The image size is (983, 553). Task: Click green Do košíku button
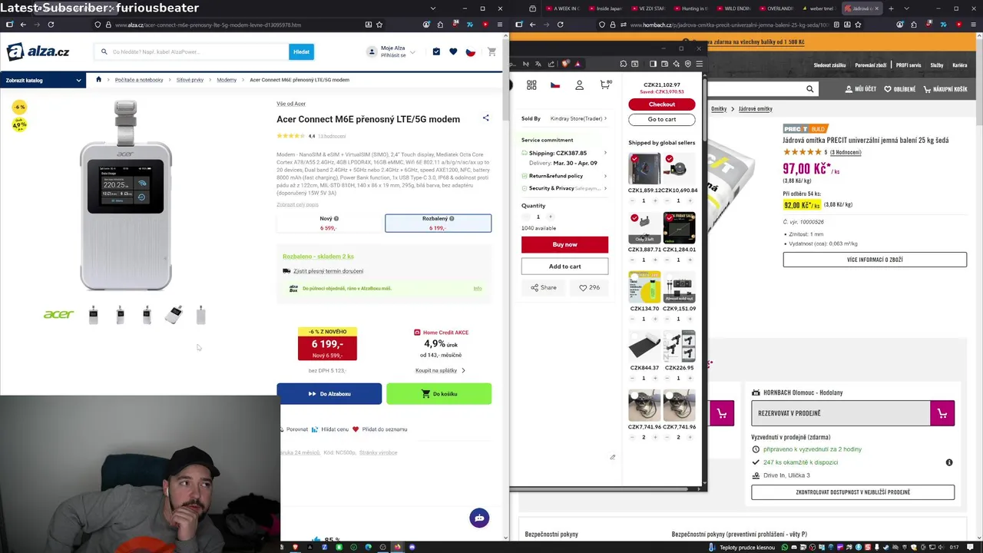[x=439, y=394]
